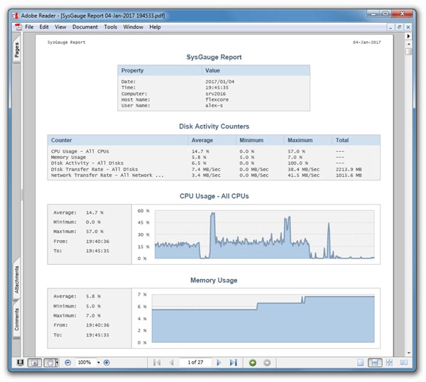Click the computer value srv2016
Viewport: 426px width, 382px height.
pos(215,94)
